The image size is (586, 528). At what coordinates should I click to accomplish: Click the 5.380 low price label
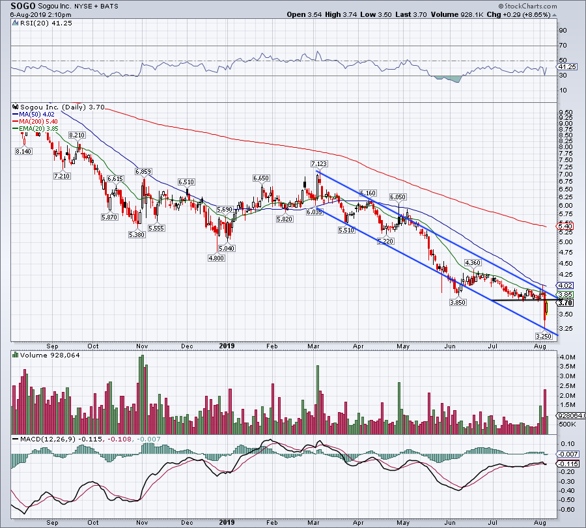tap(137, 235)
